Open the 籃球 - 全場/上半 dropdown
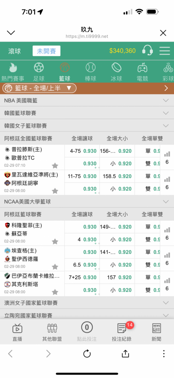This screenshot has width=174, height=378. [x=40, y=88]
